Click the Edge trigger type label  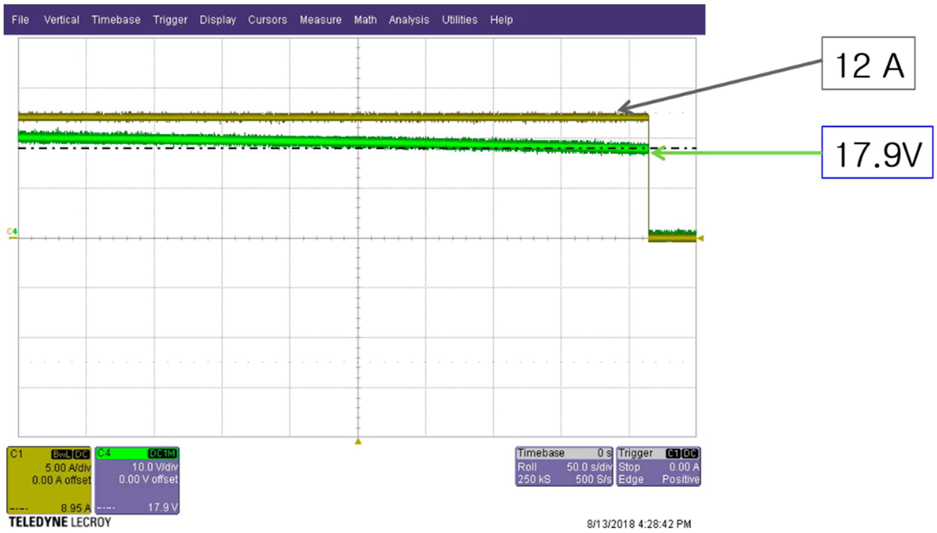[x=631, y=480]
